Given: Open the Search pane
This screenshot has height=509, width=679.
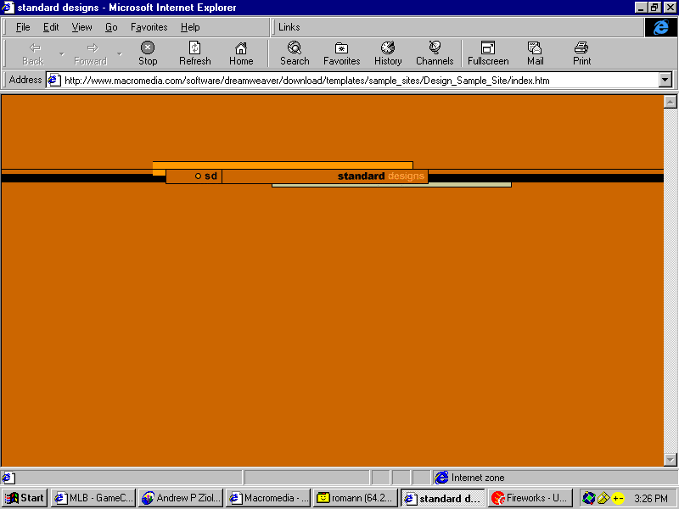Looking at the screenshot, I should [295, 53].
